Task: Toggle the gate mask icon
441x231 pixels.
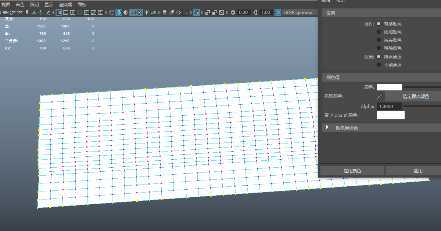Action: pos(80,12)
